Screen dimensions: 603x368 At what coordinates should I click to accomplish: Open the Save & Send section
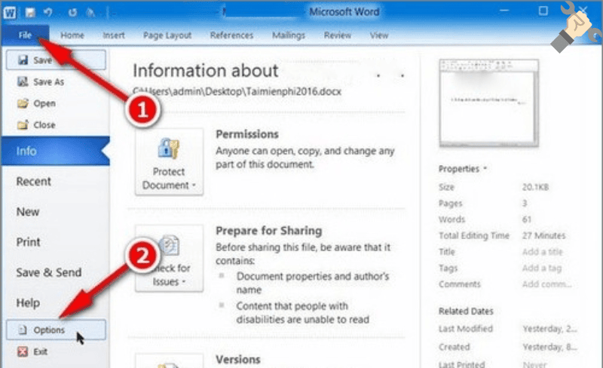(x=48, y=272)
